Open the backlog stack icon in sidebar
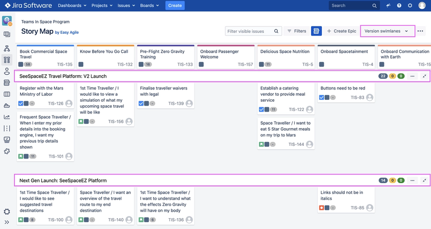This screenshot has width=431, height=229. point(7,83)
